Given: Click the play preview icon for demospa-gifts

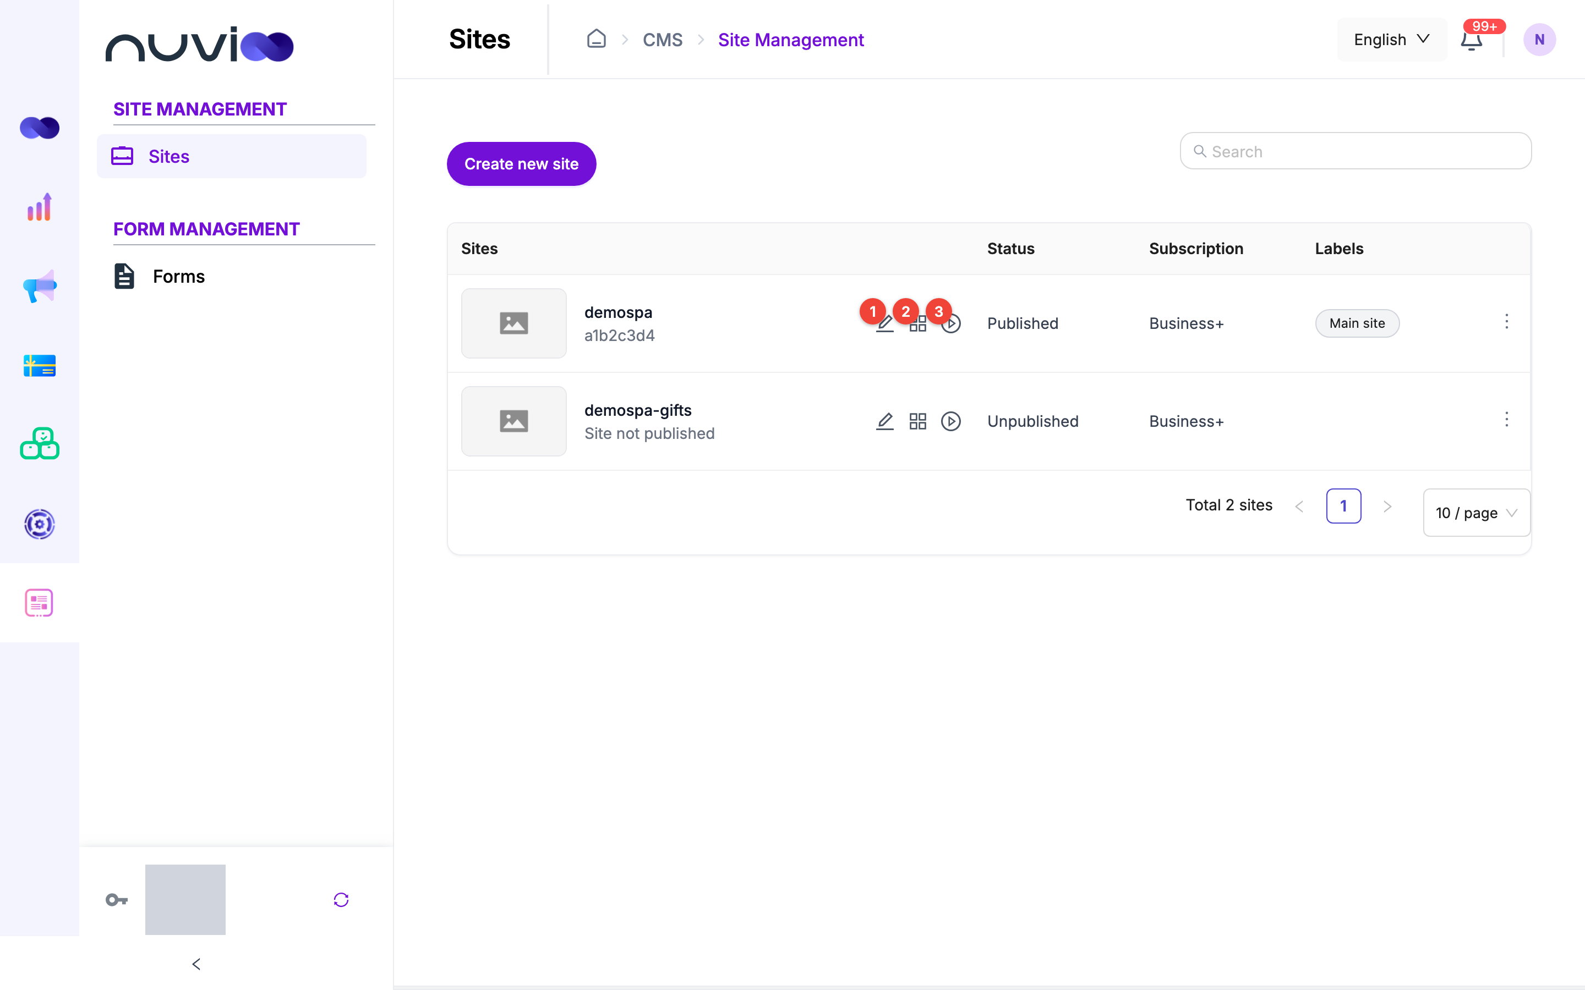Looking at the screenshot, I should coord(951,421).
